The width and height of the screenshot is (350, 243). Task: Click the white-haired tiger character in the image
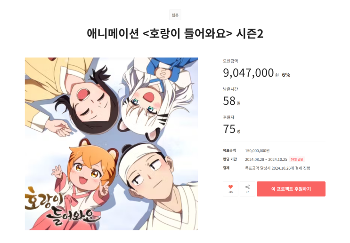click(154, 98)
